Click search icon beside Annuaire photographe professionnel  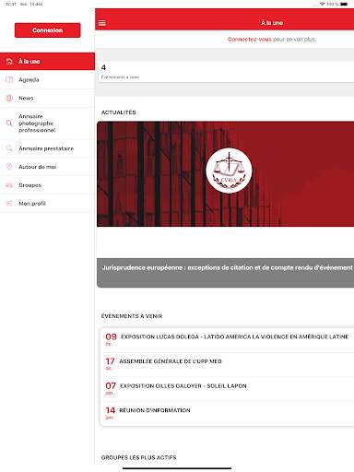click(9, 123)
